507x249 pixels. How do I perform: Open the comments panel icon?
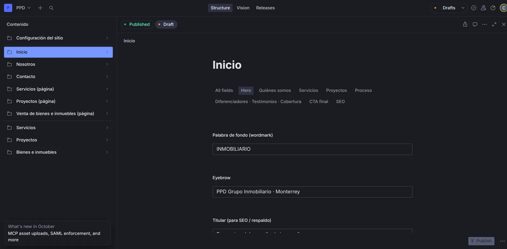[475, 24]
